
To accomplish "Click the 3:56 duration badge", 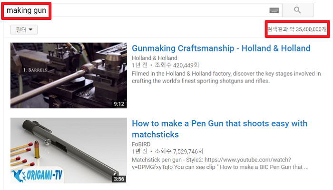I will coord(119,179).
